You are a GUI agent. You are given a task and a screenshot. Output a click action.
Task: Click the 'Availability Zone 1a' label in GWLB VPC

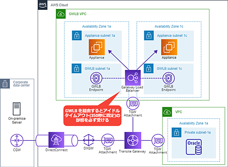(x=96, y=27)
